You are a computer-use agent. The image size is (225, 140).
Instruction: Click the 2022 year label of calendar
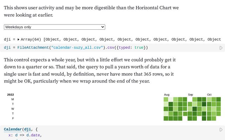pyautogui.click(x=11, y=95)
